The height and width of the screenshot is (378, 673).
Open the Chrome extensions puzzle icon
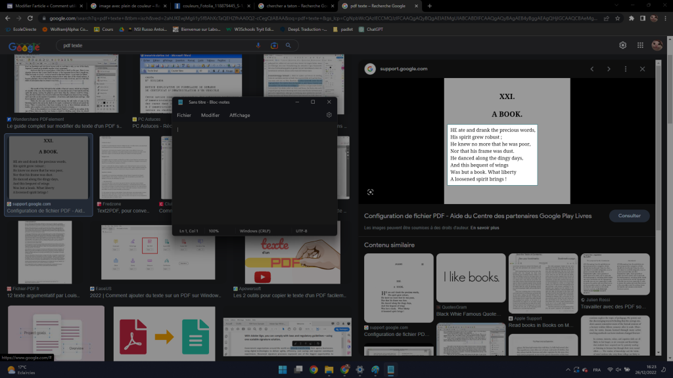(x=632, y=18)
